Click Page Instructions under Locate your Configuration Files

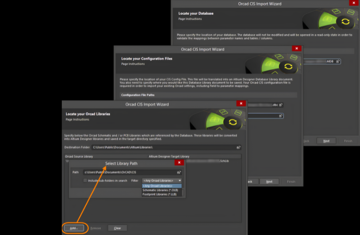tap(133, 64)
